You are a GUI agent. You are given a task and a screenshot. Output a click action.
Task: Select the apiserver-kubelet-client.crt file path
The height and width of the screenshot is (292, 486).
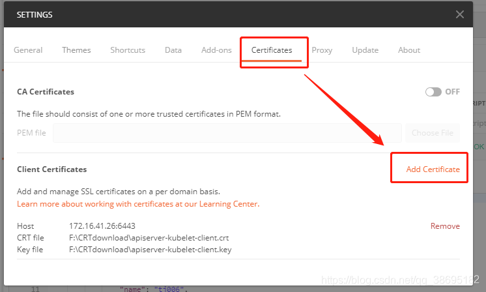point(149,238)
